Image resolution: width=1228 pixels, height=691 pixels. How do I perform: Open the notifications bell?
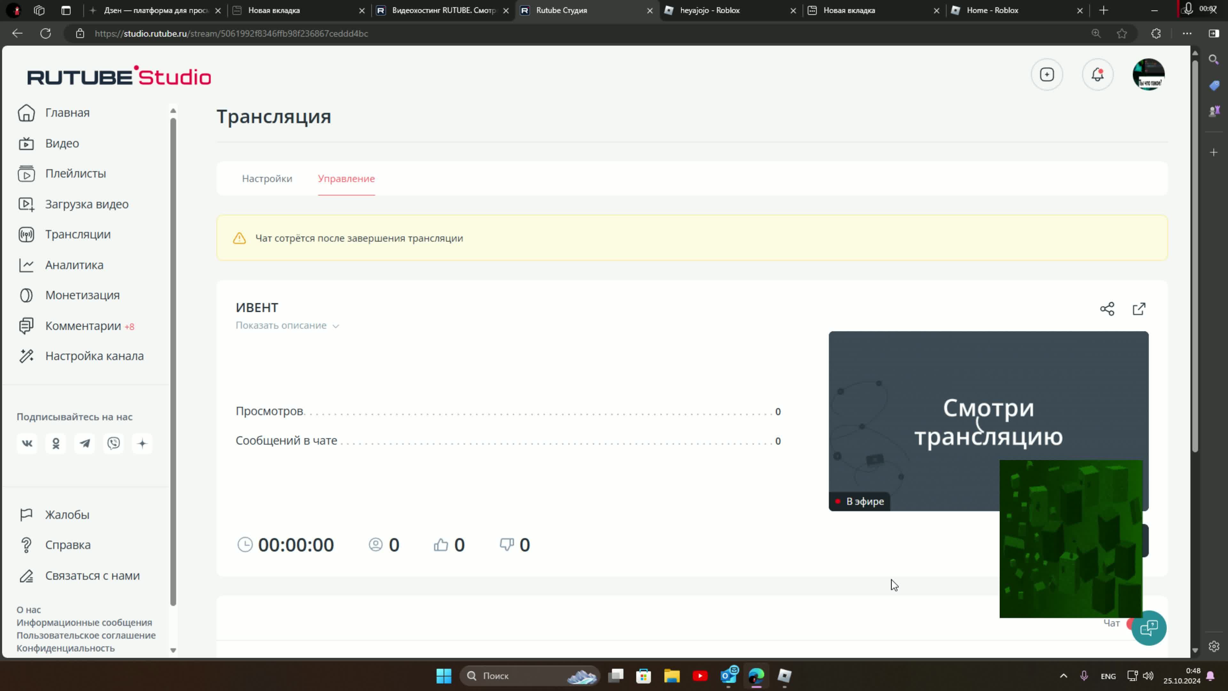pyautogui.click(x=1098, y=75)
